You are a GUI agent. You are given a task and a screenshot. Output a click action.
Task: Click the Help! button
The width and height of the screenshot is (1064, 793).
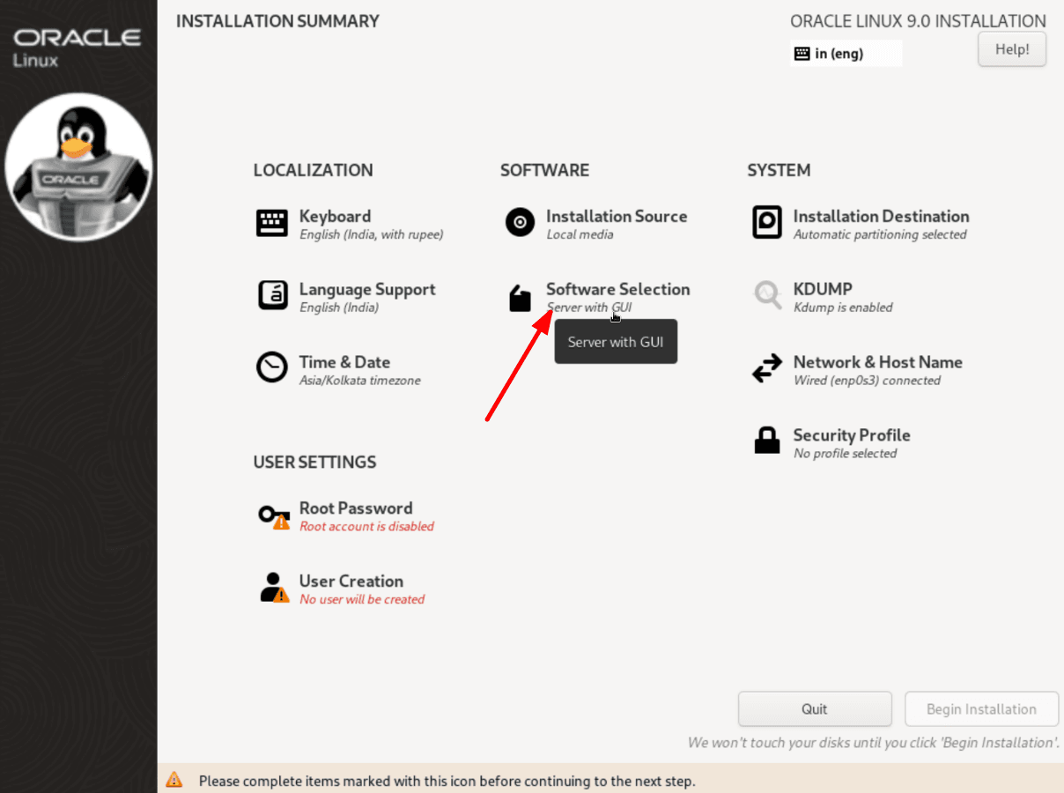coord(1011,49)
